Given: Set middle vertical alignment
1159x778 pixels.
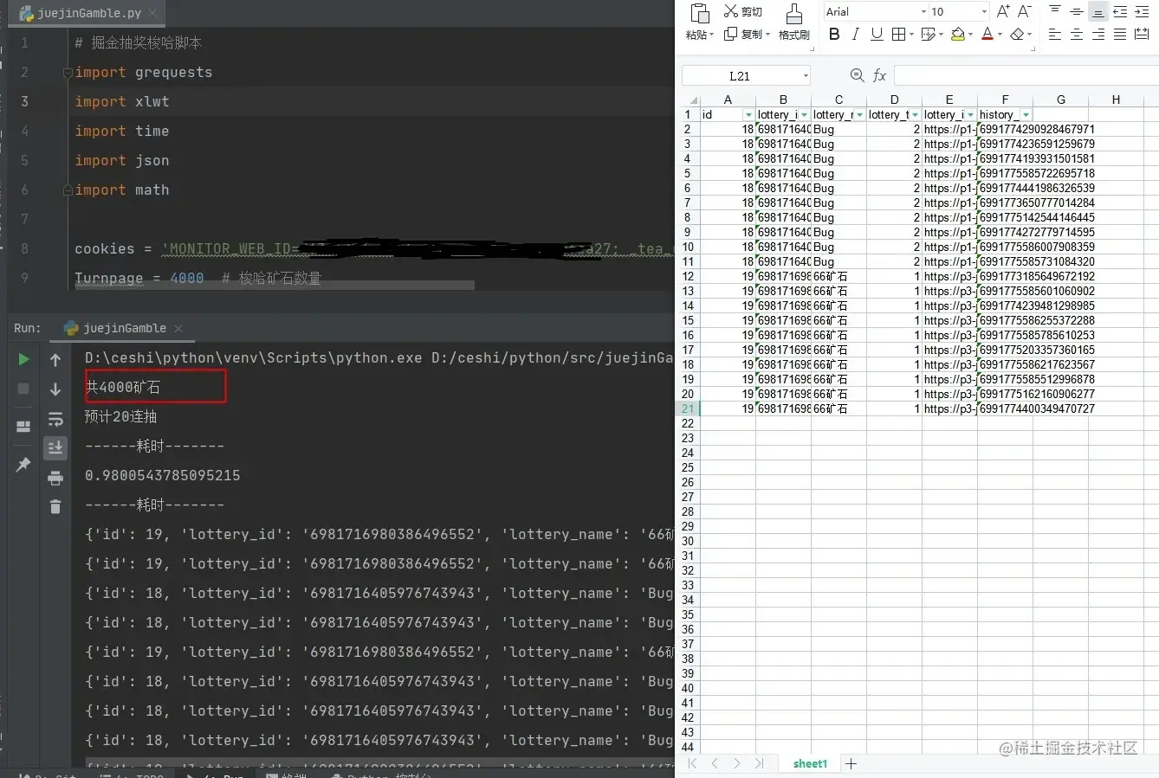Looking at the screenshot, I should pos(1076,11).
